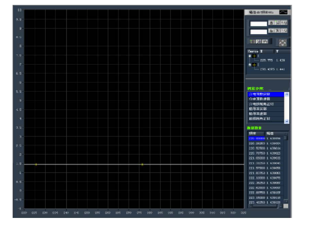Click the rightmost format button beside upper scale field

tap(284, 23)
